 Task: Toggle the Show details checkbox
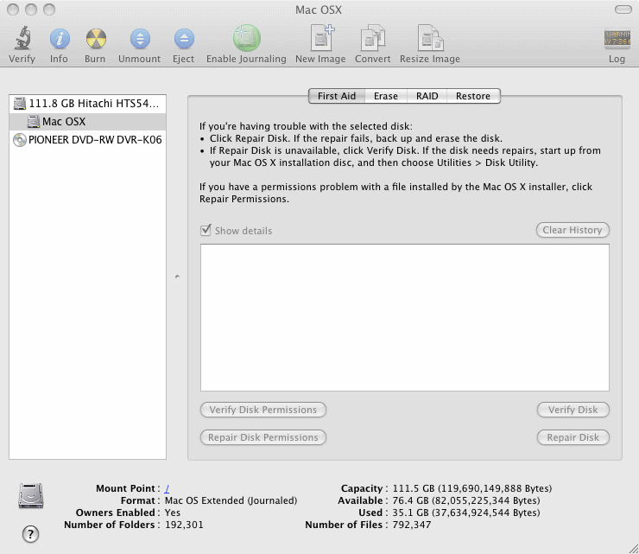[206, 230]
